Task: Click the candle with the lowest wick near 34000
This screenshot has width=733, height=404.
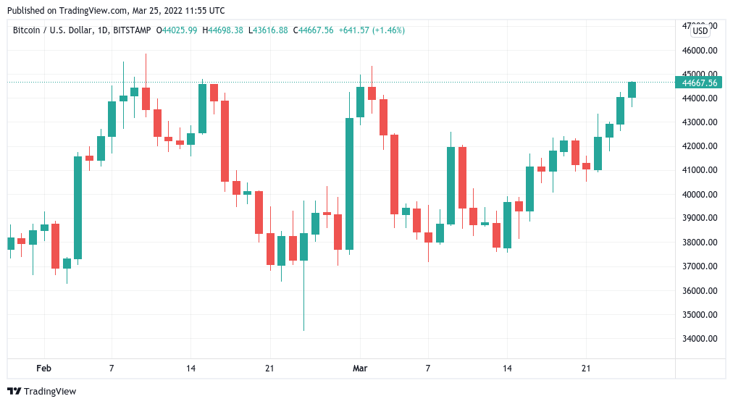Action: point(303,248)
